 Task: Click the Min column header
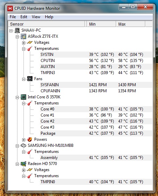coord(101,24)
